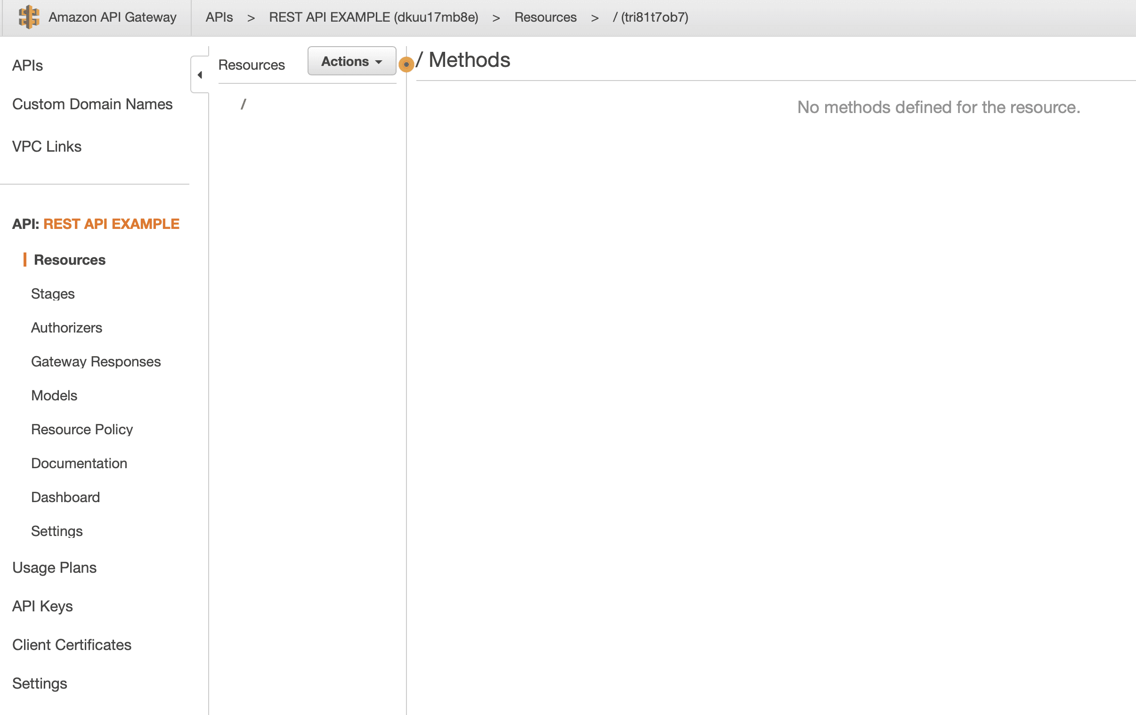The height and width of the screenshot is (715, 1136).
Task: Collapse the left navigation panel arrow
Action: coord(200,75)
